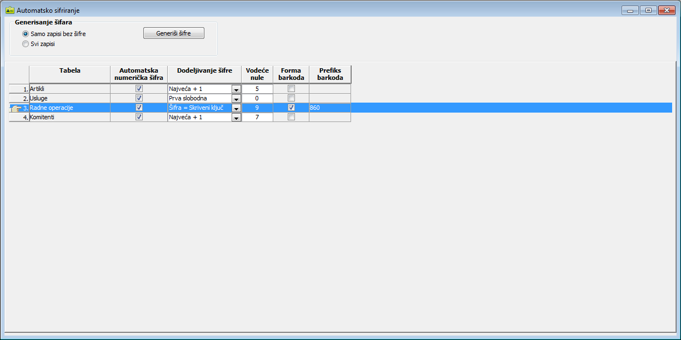Screen dimensions: 681x340
Task: Toggle Forma barkoda checkbox for Radne operacije
Action: pos(291,108)
